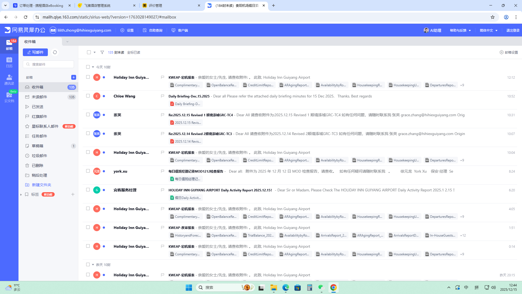
Task: Check the select-all emails checkbox
Action: [x=89, y=52]
